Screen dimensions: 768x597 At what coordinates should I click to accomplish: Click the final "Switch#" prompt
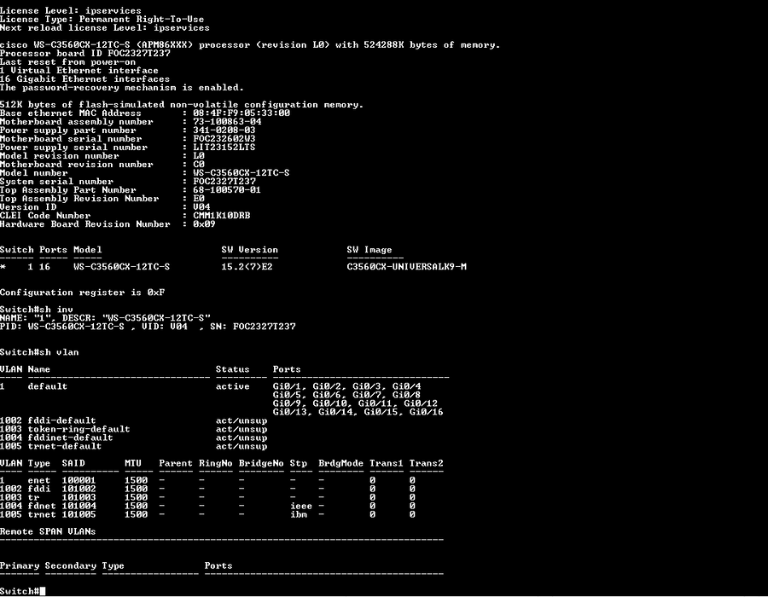tap(20, 591)
